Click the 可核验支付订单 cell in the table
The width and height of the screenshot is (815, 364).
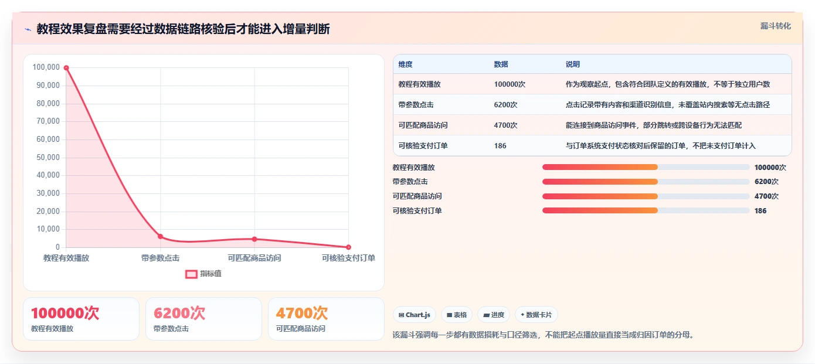point(423,146)
